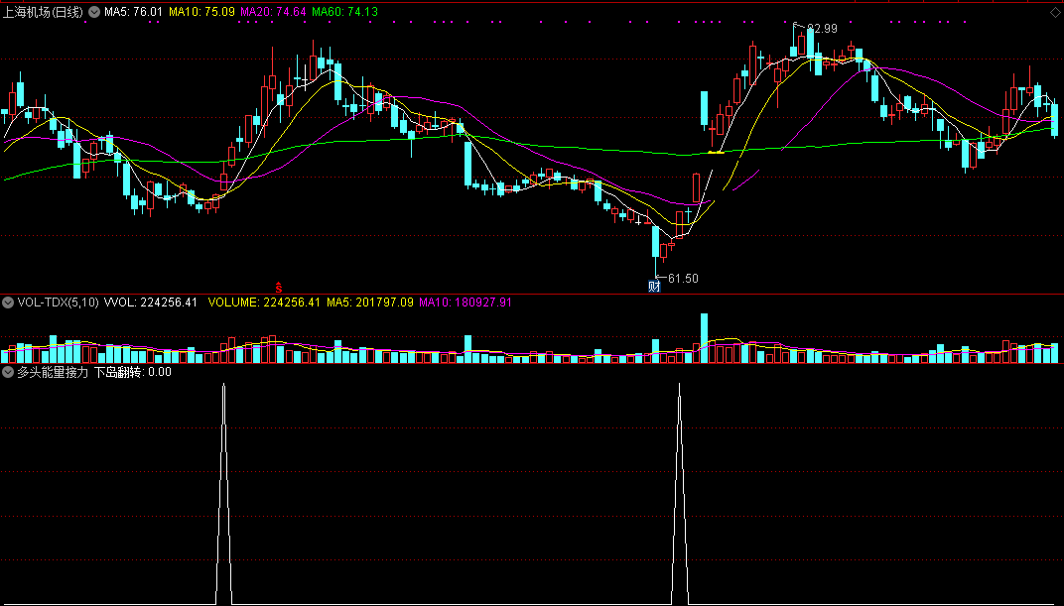Image resolution: width=1064 pixels, height=606 pixels.
Task: Select the MA60: 74.13 label
Action: click(x=344, y=12)
